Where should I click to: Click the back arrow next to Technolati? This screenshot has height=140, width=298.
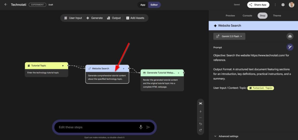click(6, 5)
